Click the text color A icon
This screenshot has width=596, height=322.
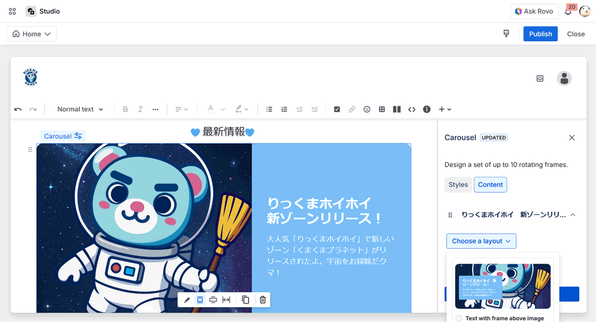coord(210,109)
